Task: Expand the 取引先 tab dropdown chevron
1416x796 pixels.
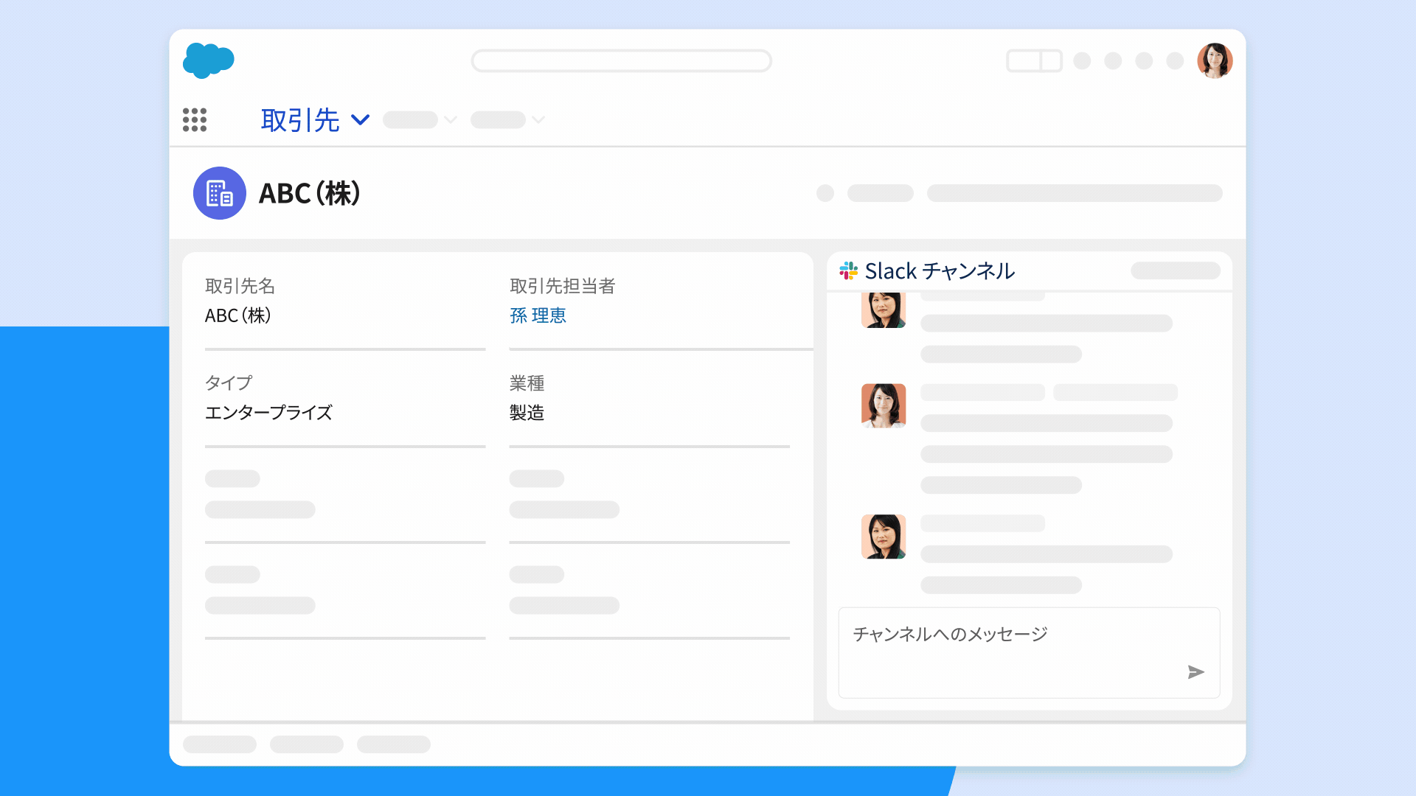Action: coord(360,119)
